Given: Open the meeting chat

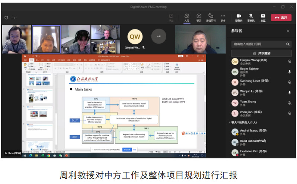Looking at the screenshot, I should (x=199, y=17).
